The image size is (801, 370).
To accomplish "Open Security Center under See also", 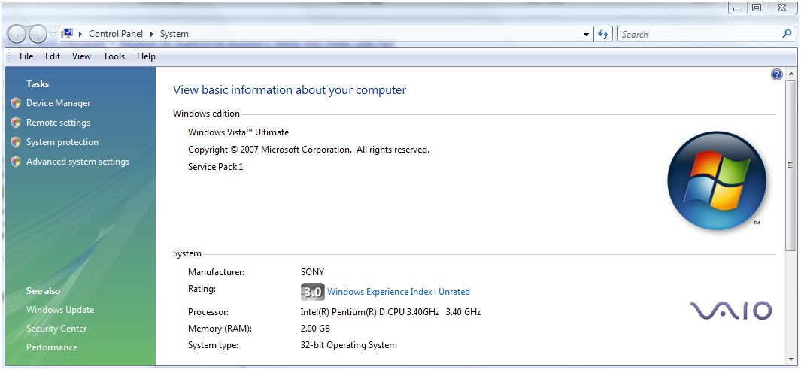I will (56, 329).
